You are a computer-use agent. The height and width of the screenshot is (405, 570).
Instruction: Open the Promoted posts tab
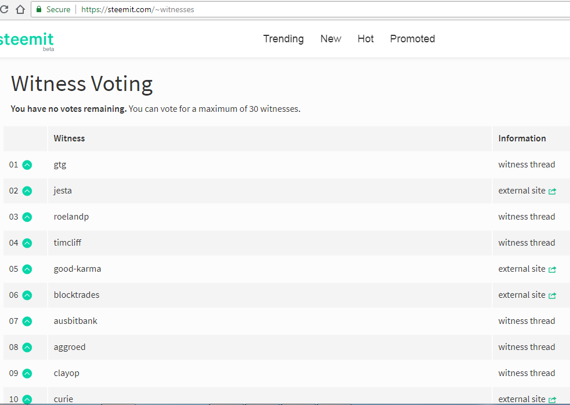(x=412, y=39)
